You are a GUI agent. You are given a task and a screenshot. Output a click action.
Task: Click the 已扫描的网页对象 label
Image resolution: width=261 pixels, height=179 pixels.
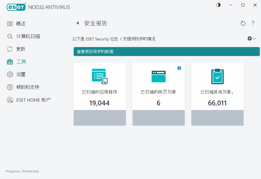coord(158,92)
